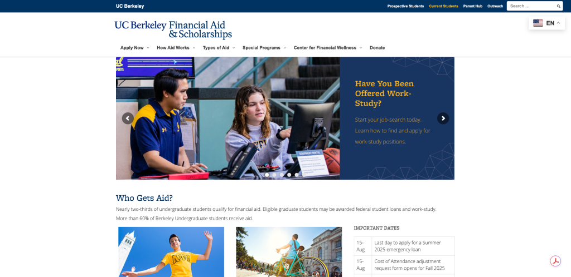
Task: Open the Special Programs menu
Action: pos(264,48)
